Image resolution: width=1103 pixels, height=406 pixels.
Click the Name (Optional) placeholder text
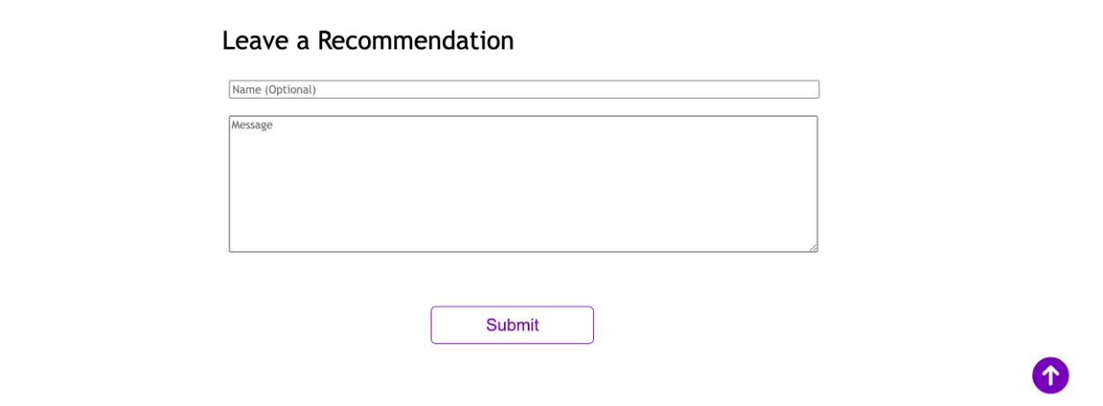point(274,89)
